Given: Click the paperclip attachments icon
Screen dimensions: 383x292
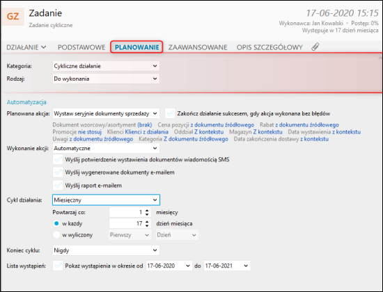Looking at the screenshot, I should tap(315, 47).
